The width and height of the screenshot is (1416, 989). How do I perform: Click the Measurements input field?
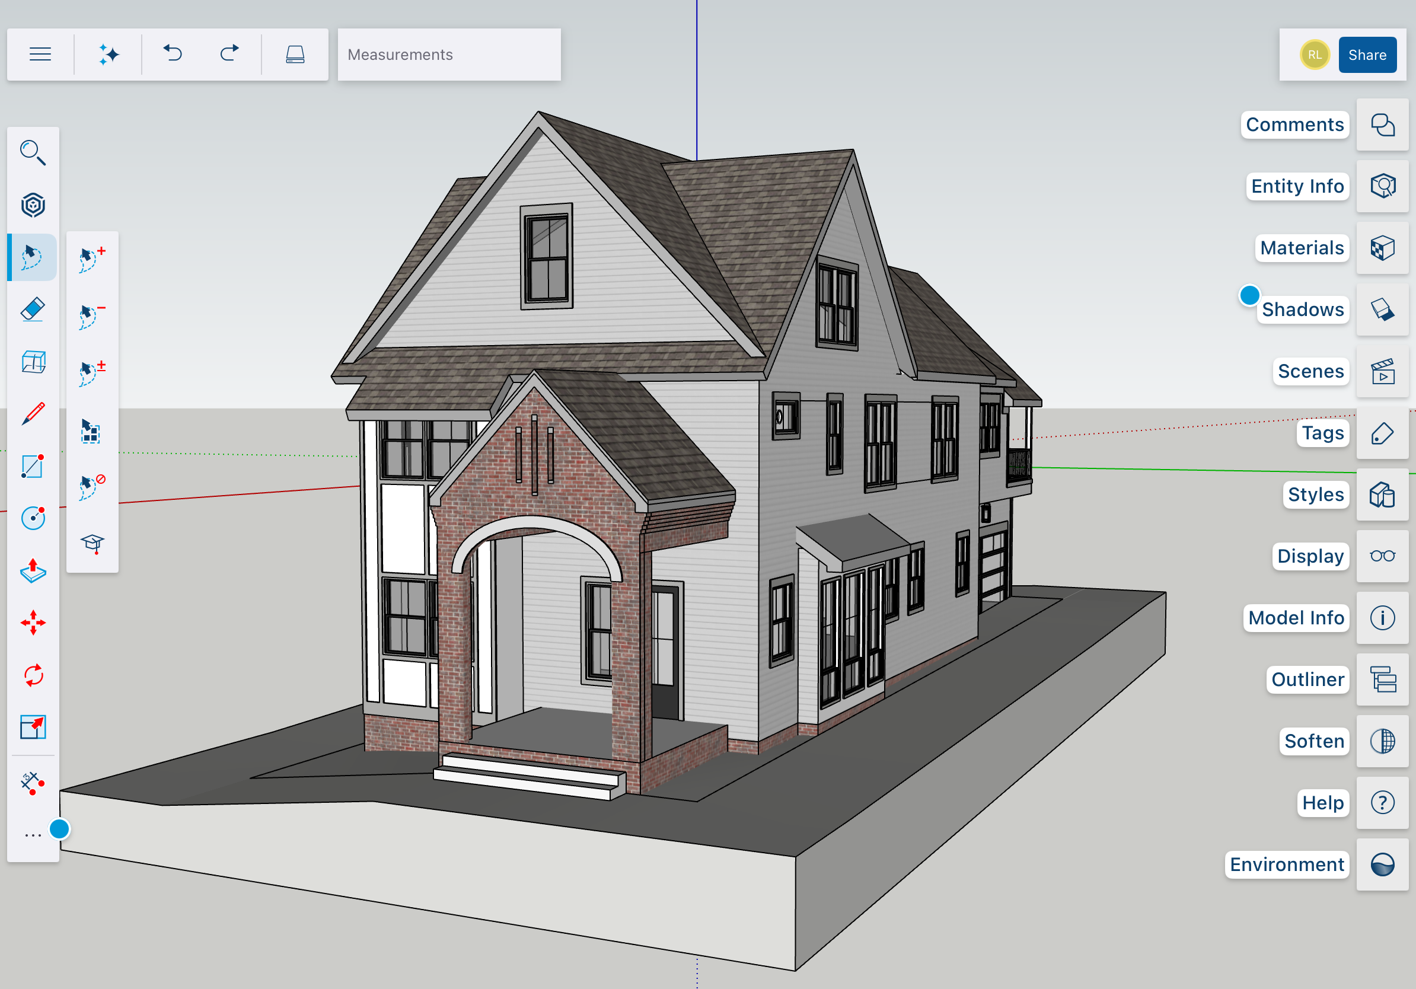coord(449,55)
